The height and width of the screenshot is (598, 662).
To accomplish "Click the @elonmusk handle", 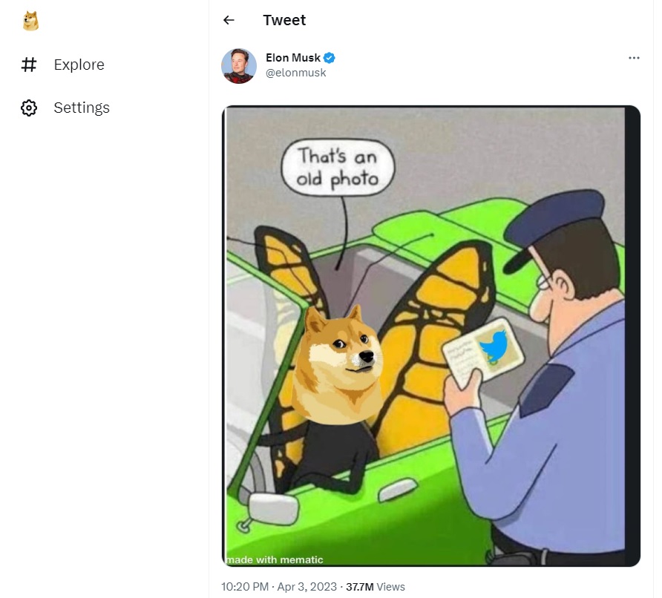I will [x=296, y=73].
